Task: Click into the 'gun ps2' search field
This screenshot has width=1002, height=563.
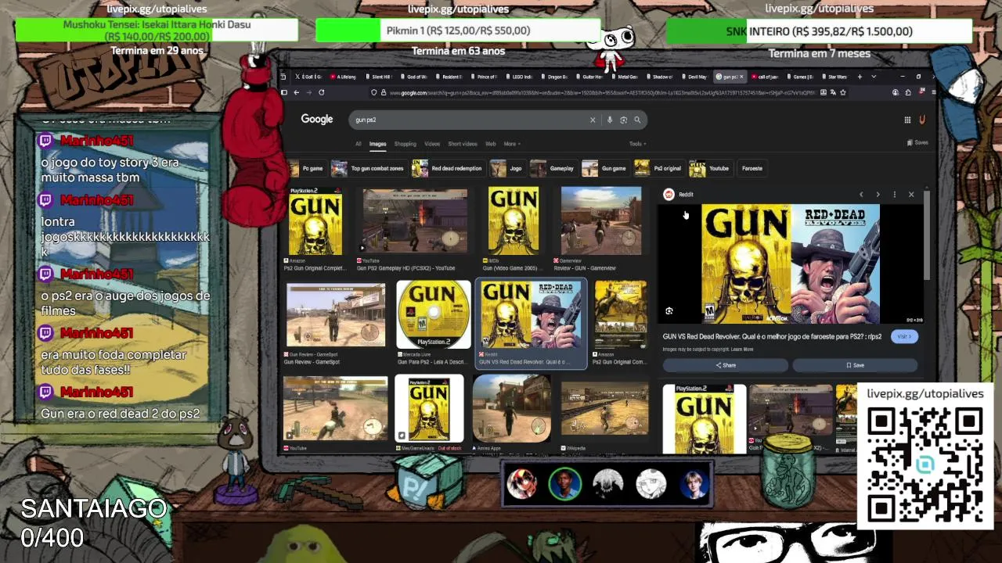Action: pyautogui.click(x=470, y=120)
